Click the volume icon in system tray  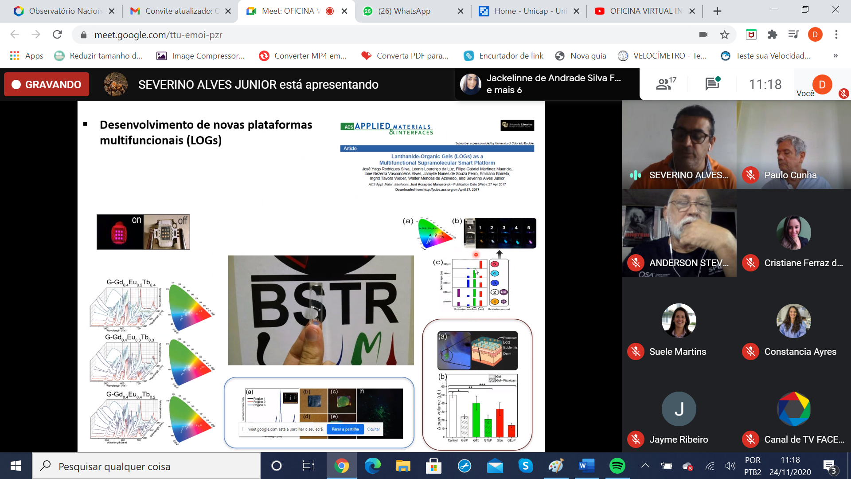(730, 466)
